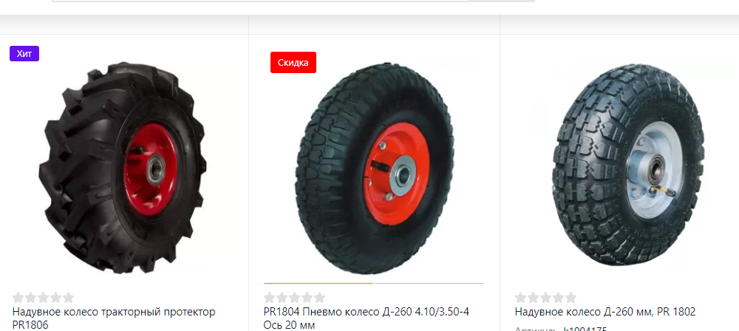Give the PR1806 wheel the fifth star
This screenshot has width=739, height=331.
click(68, 298)
